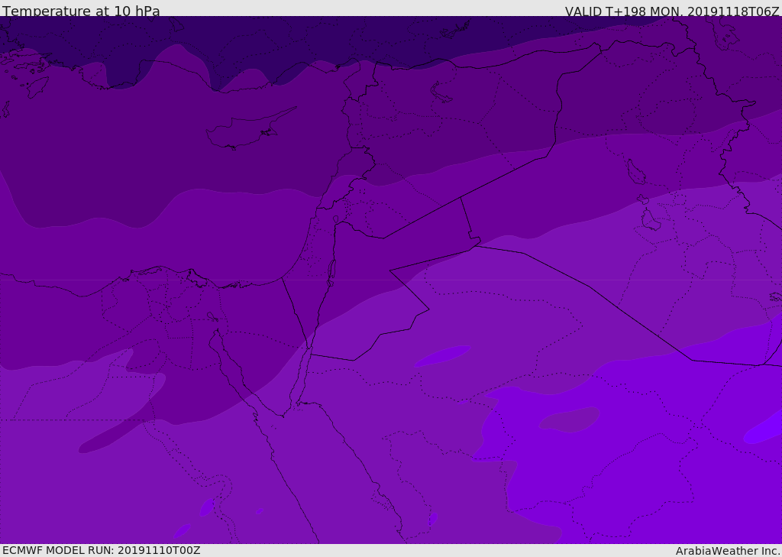
Task: Click the 'Temperature at 10 hPa' title text
Action: [x=81, y=11]
